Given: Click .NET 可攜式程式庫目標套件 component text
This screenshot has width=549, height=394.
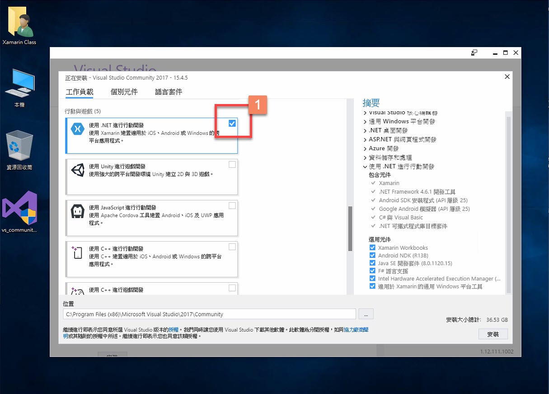Looking at the screenshot, I should 413,226.
